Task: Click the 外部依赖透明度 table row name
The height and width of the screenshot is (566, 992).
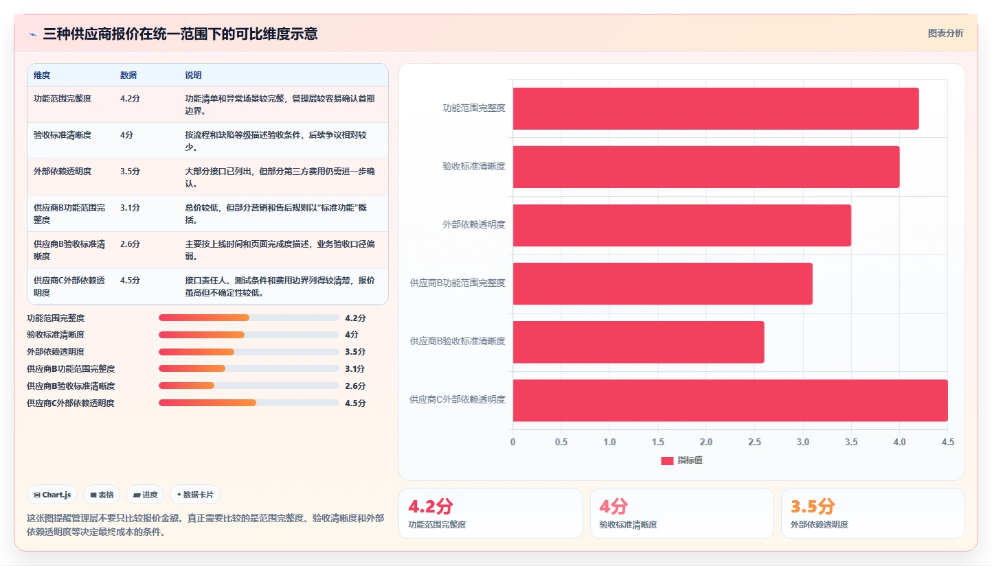Action: [x=63, y=171]
